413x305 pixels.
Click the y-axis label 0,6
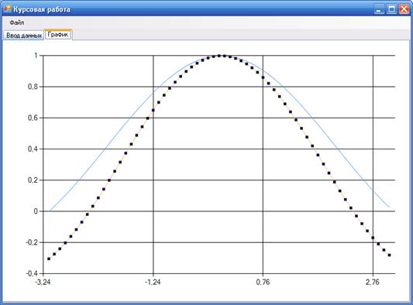(x=33, y=118)
